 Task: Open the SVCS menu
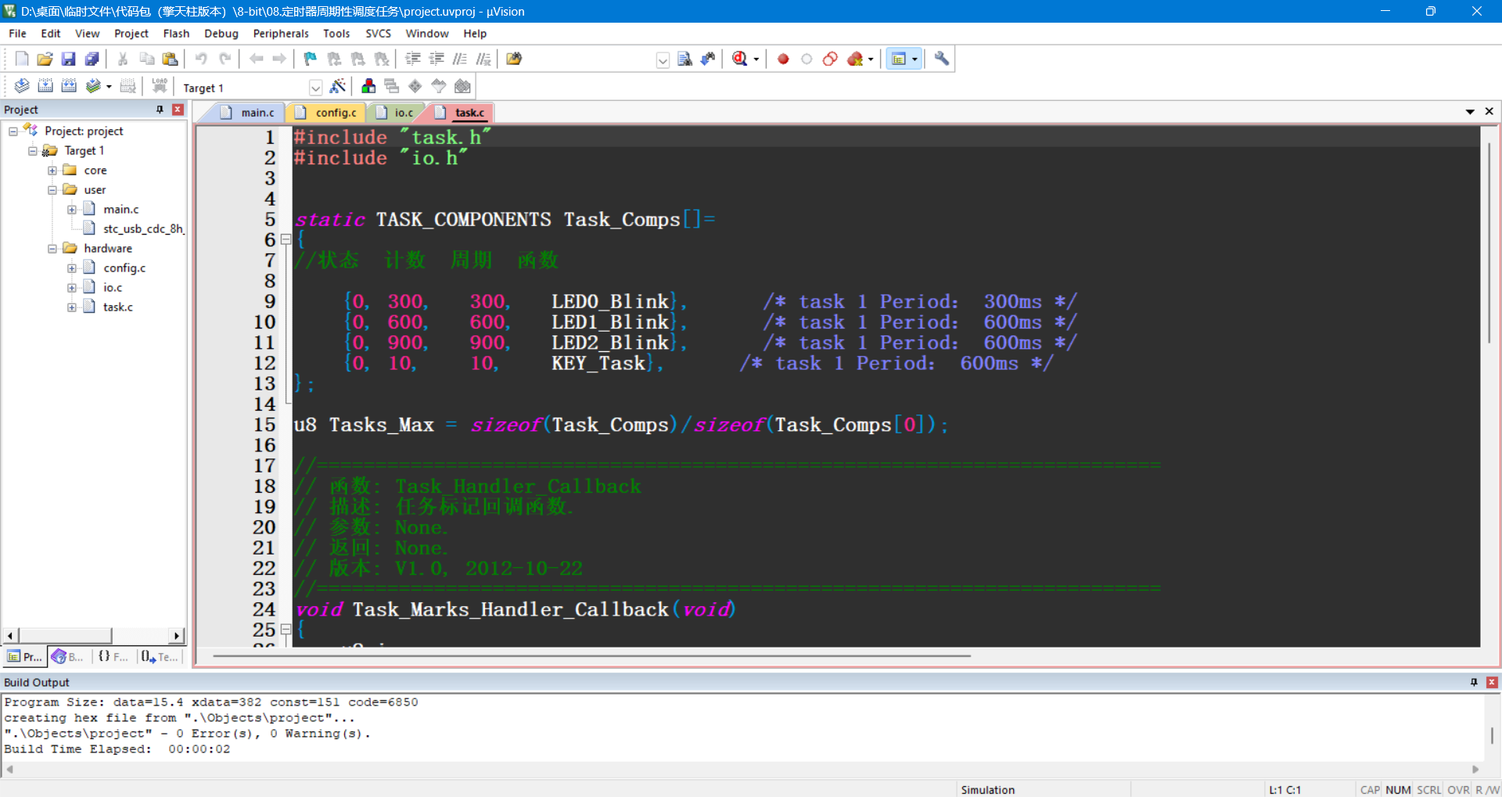tap(378, 34)
